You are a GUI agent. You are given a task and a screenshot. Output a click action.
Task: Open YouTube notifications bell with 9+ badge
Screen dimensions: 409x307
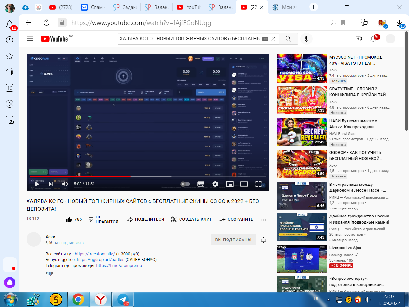(373, 39)
